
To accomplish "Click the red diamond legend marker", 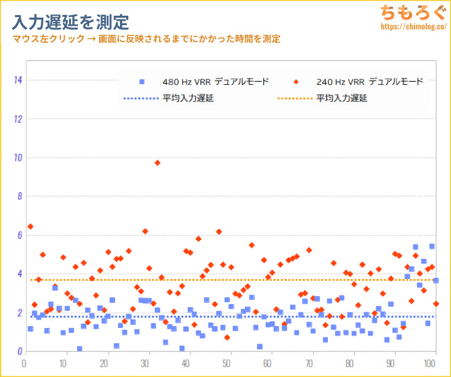I will (x=295, y=82).
